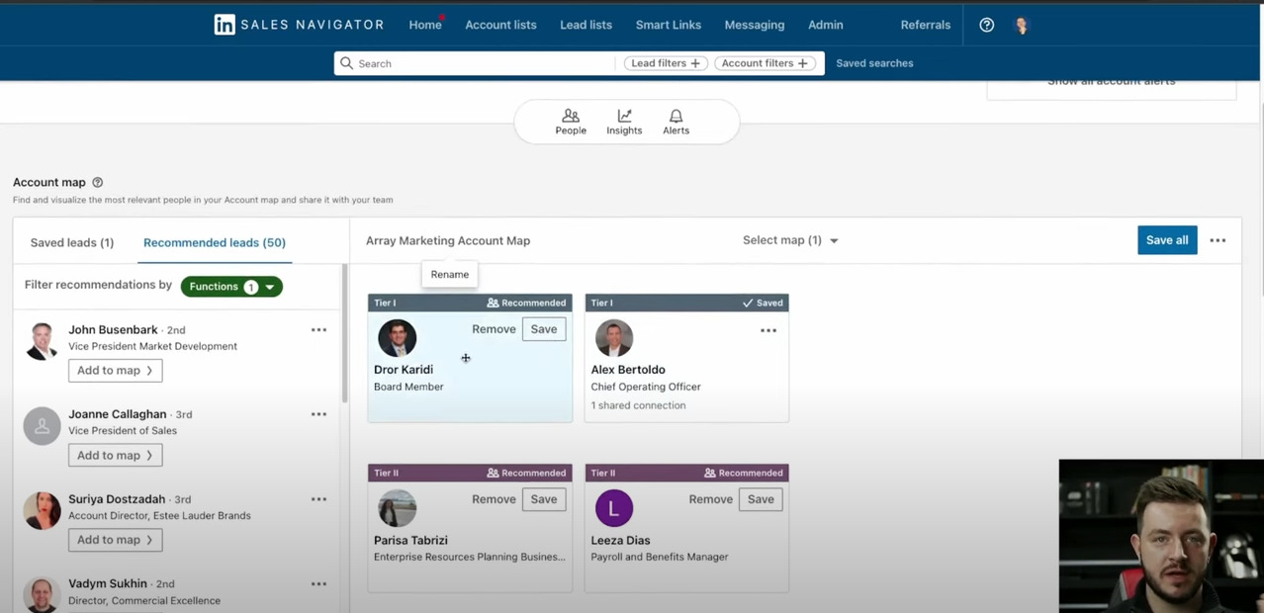The width and height of the screenshot is (1264, 613).
Task: Add Suriya Dostzadah to map
Action: 115,540
